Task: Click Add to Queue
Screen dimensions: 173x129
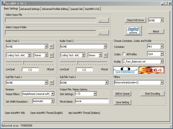Action: pos(123,94)
